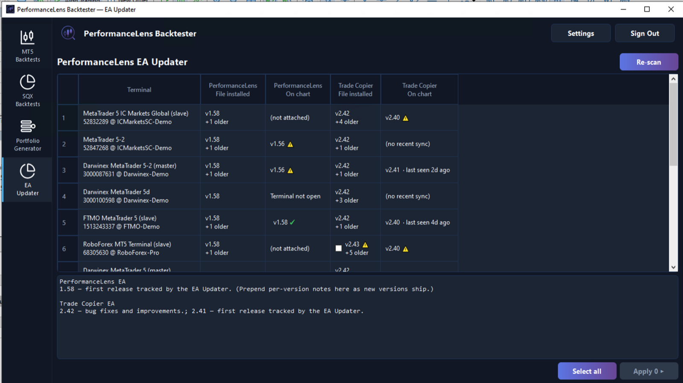
Task: Click Trade Copier On chart column header
Action: click(419, 90)
